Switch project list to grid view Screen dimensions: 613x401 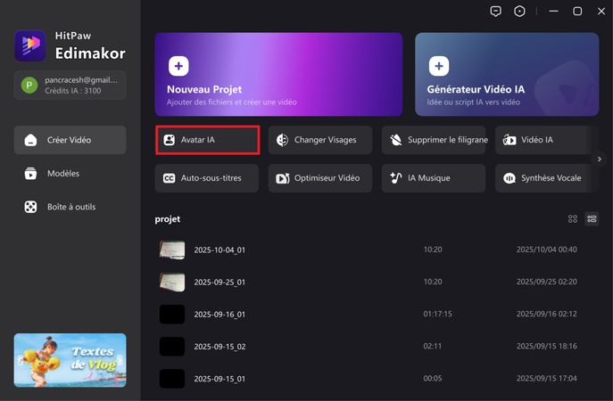(573, 219)
